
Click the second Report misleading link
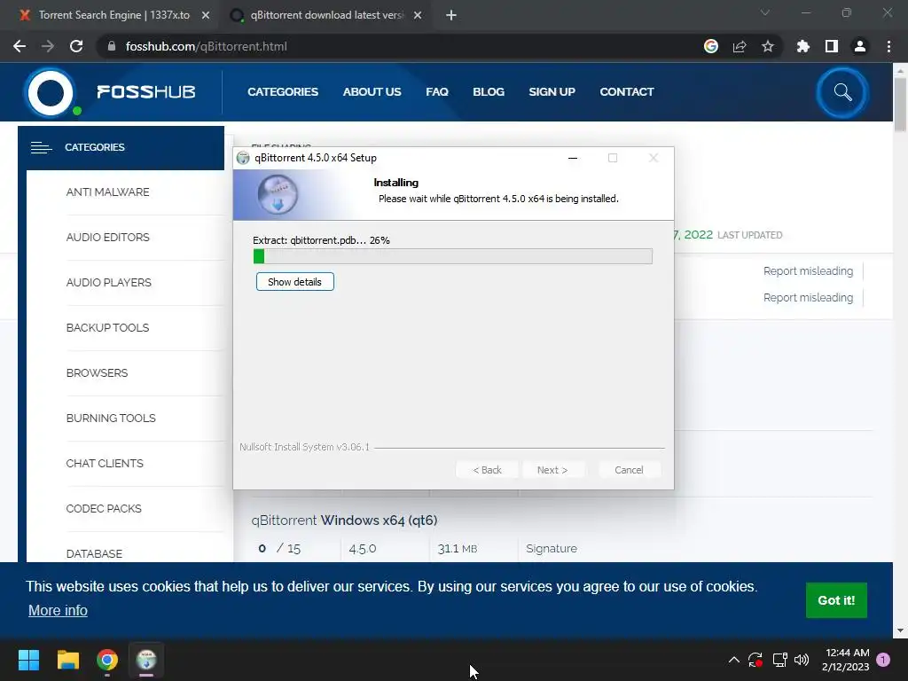(808, 298)
